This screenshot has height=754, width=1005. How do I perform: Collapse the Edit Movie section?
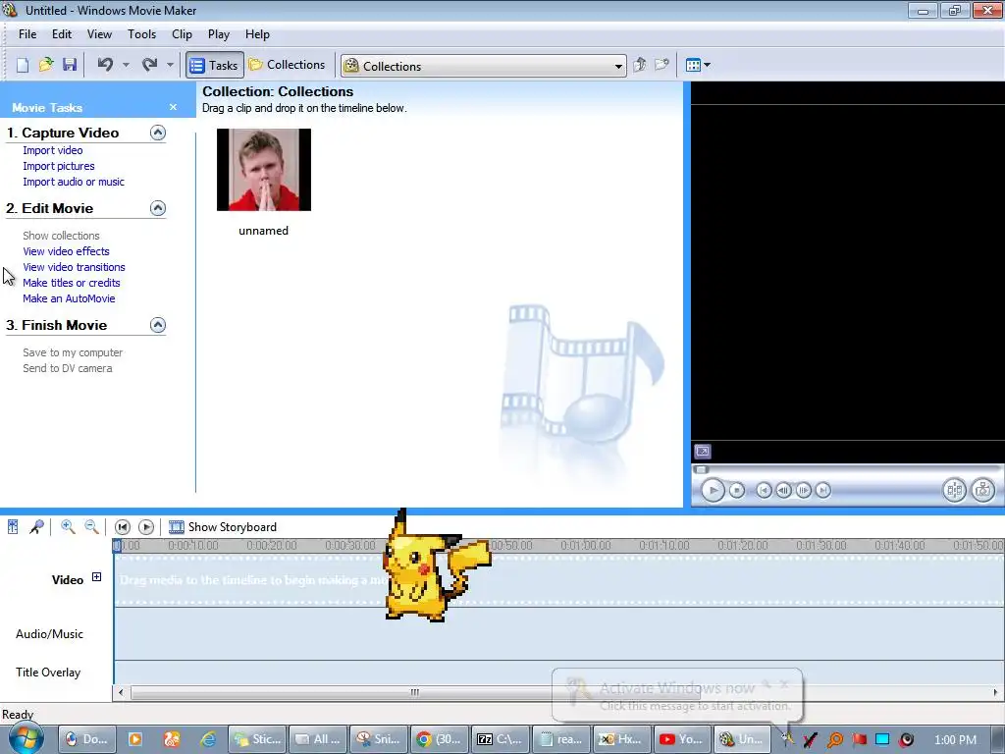click(158, 208)
